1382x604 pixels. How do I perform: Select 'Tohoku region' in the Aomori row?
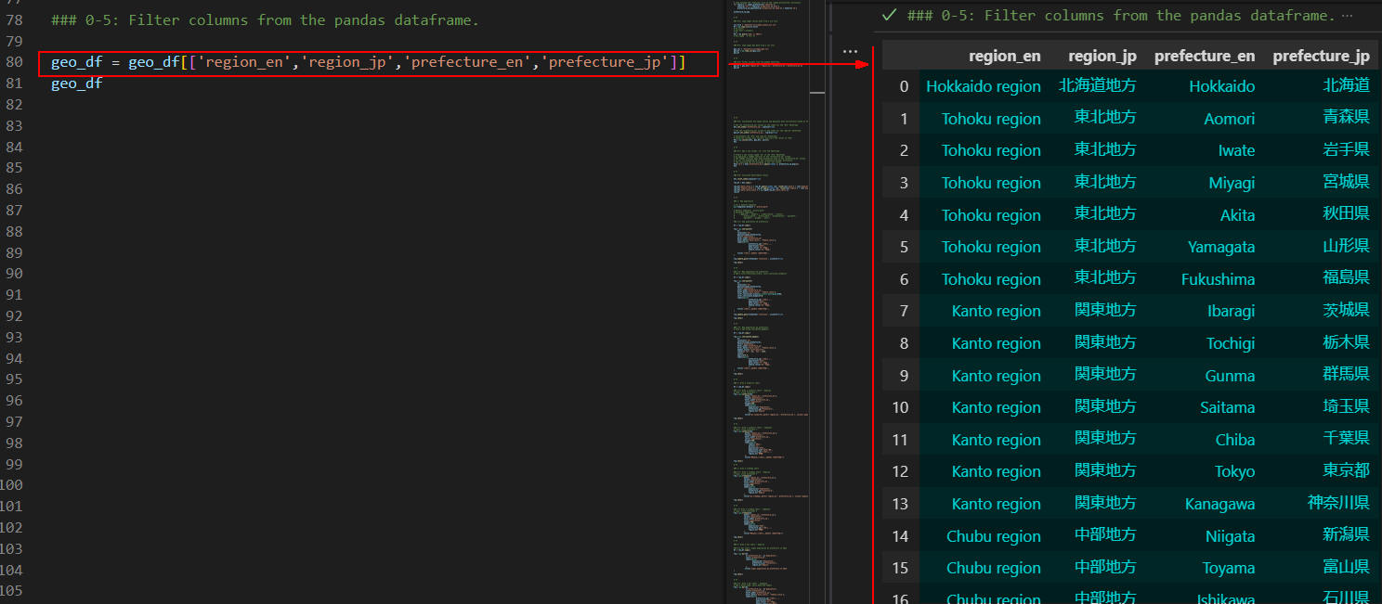pos(991,119)
